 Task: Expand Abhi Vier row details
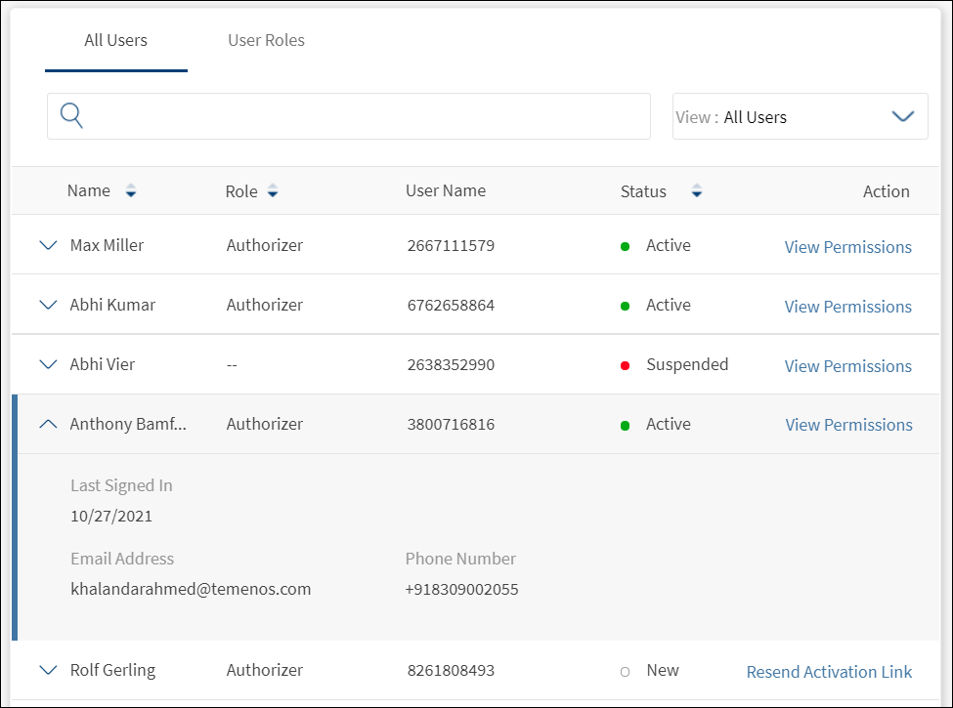[48, 365]
